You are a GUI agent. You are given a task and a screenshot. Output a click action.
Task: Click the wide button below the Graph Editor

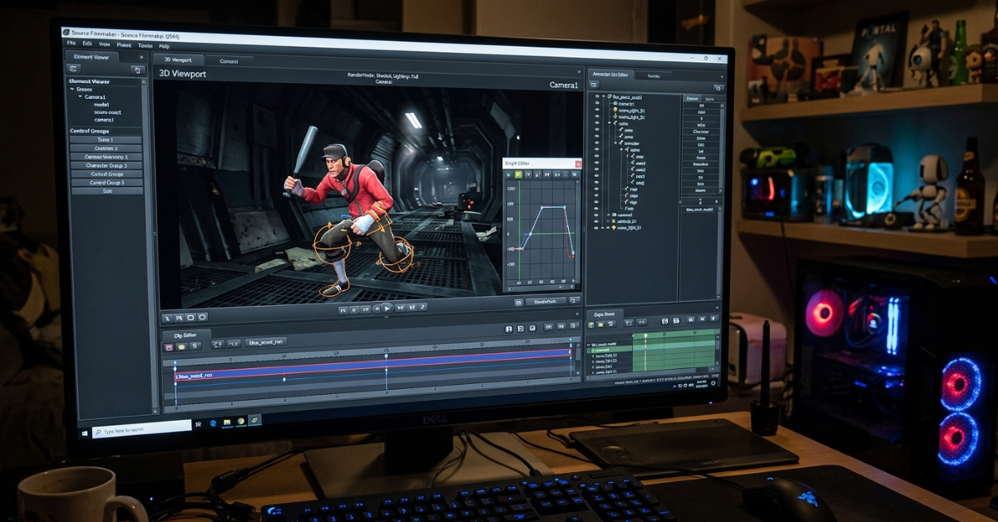(546, 302)
